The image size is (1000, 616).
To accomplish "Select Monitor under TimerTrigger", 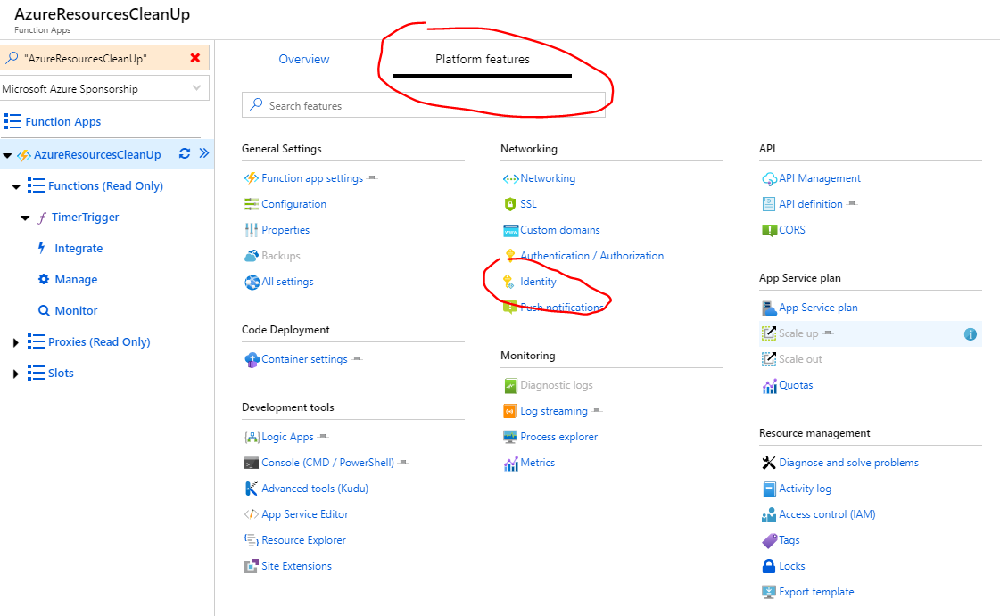I will (76, 311).
